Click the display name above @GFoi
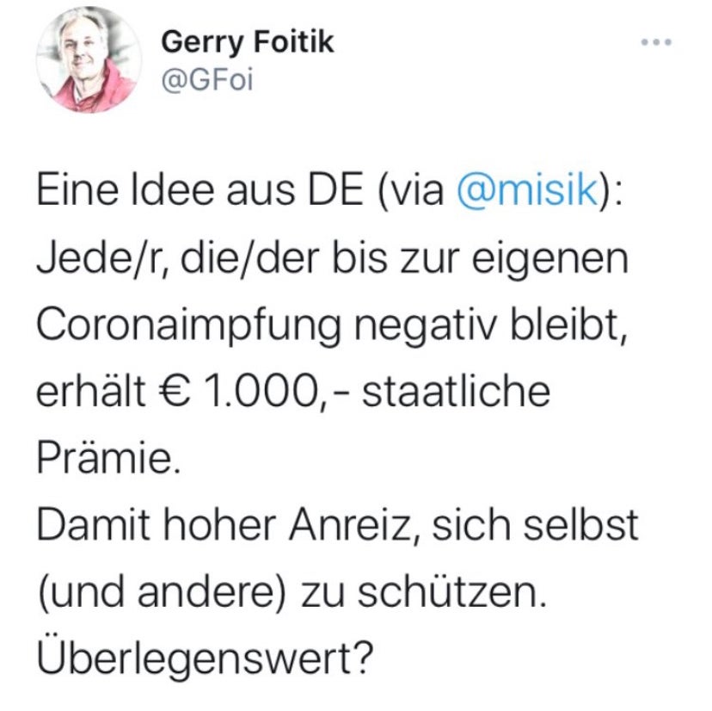Screen dimensions: 712x711 (249, 40)
